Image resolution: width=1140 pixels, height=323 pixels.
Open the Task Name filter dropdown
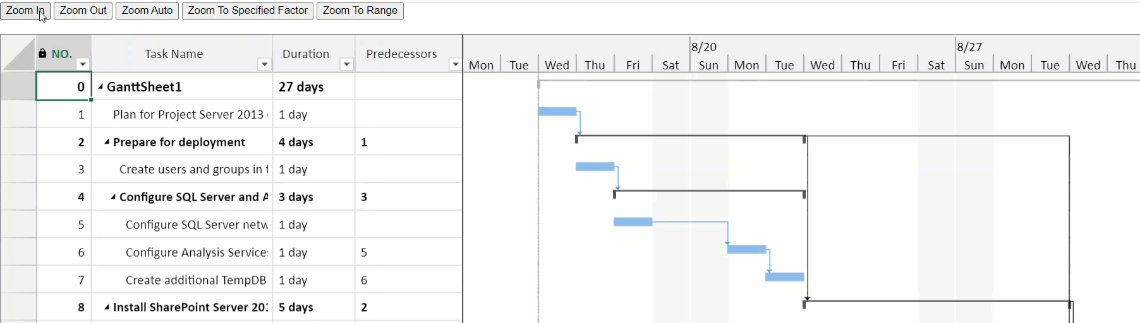click(x=265, y=64)
